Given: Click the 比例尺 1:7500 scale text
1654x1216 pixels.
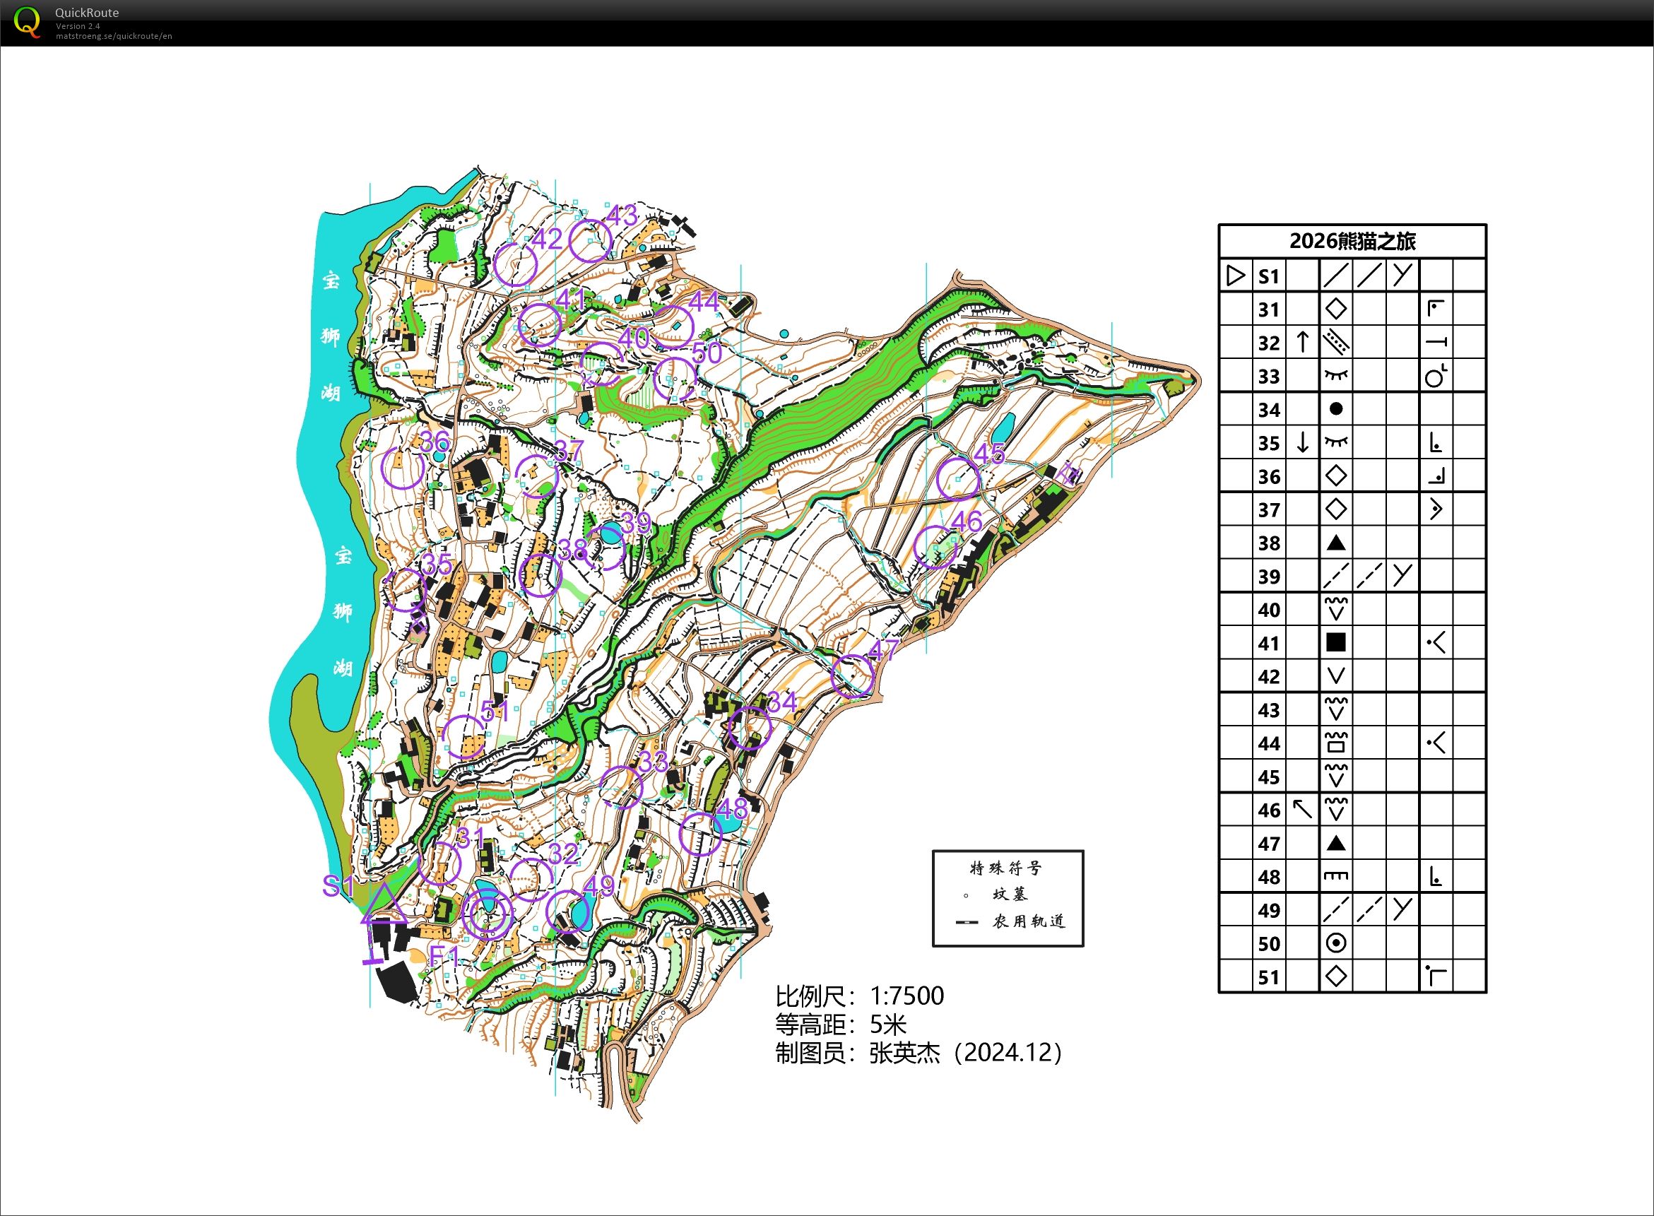Looking at the screenshot, I should (x=859, y=996).
